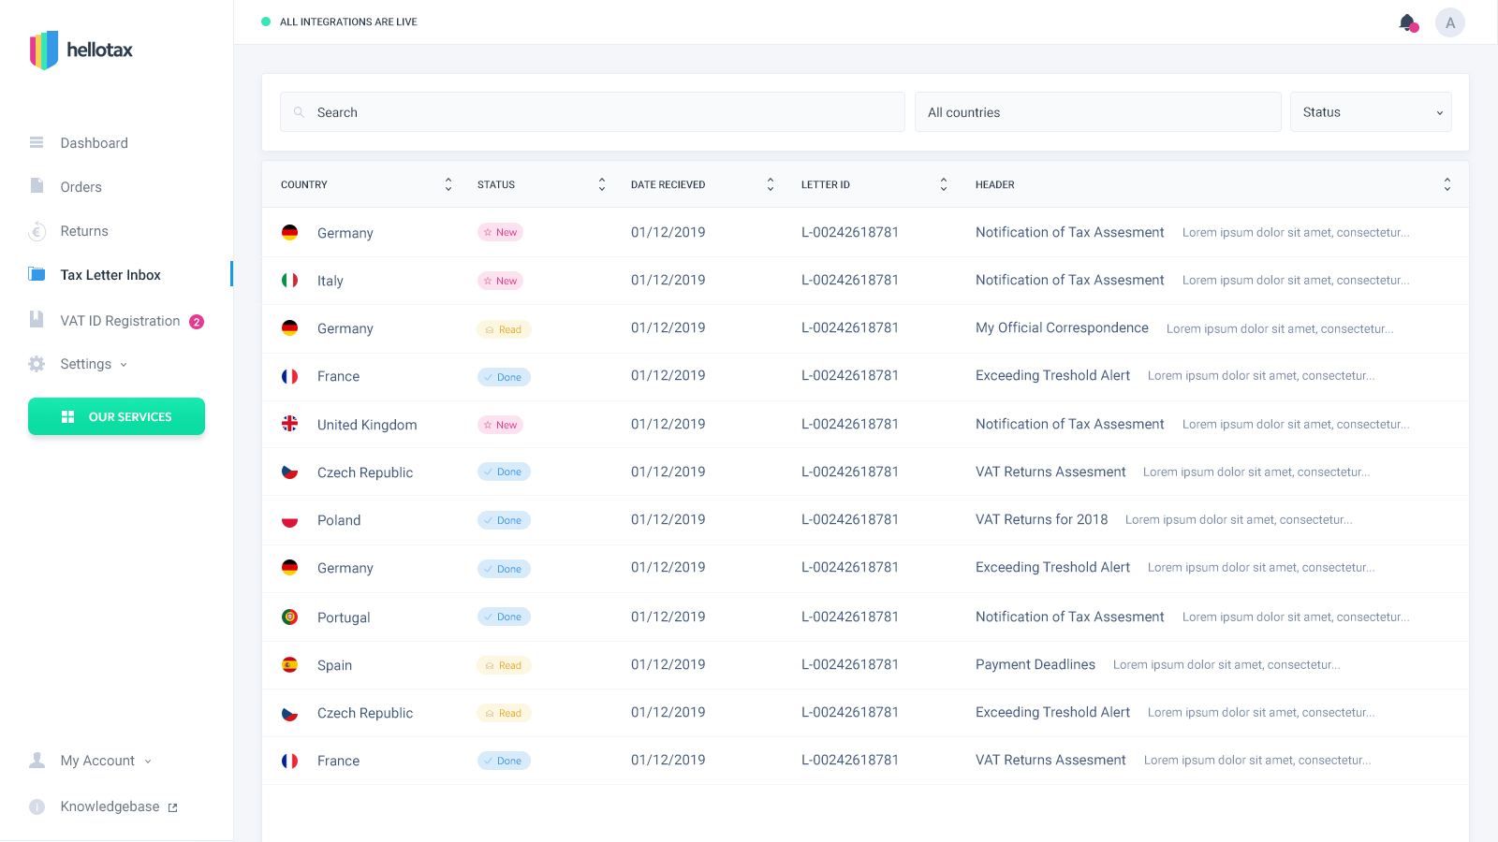This screenshot has width=1498, height=842.
Task: Click Read status badge in Spain row
Action: click(x=504, y=665)
